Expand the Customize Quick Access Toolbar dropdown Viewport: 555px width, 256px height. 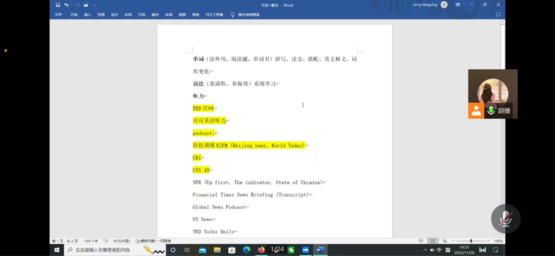[94, 5]
